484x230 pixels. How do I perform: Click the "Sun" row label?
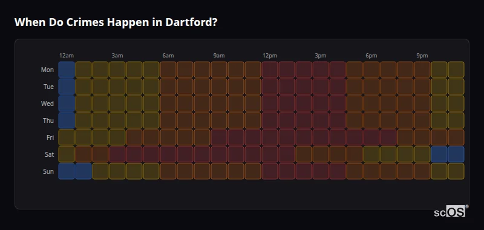tap(48, 171)
